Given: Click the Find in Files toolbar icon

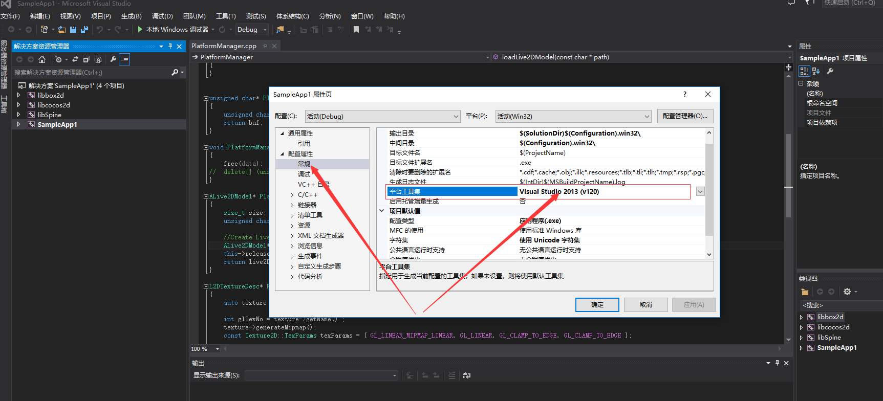Looking at the screenshot, I should point(280,30).
